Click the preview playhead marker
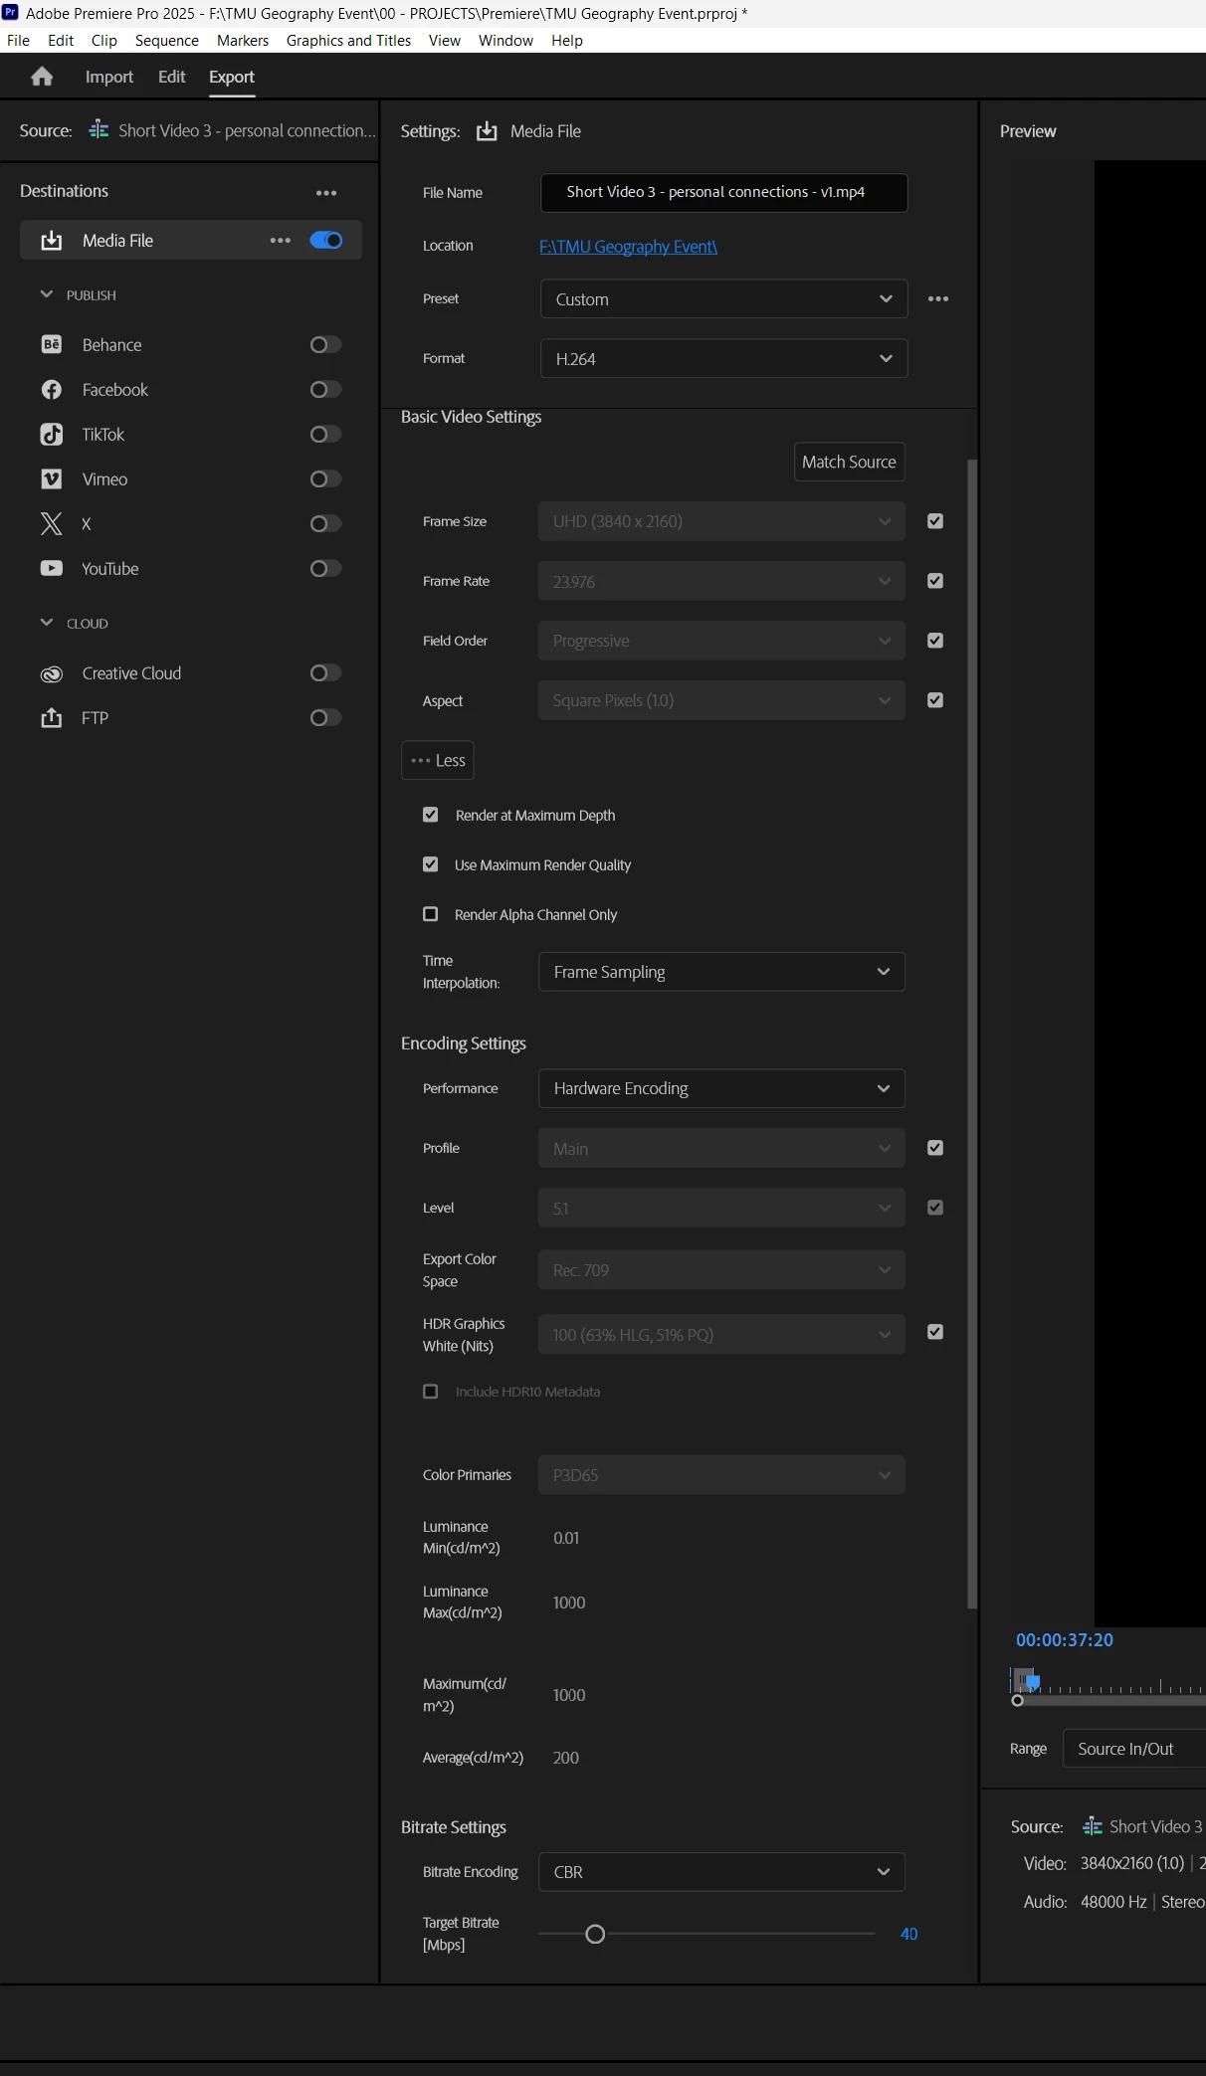Screen dimensions: 1206x2076 [1033, 1682]
